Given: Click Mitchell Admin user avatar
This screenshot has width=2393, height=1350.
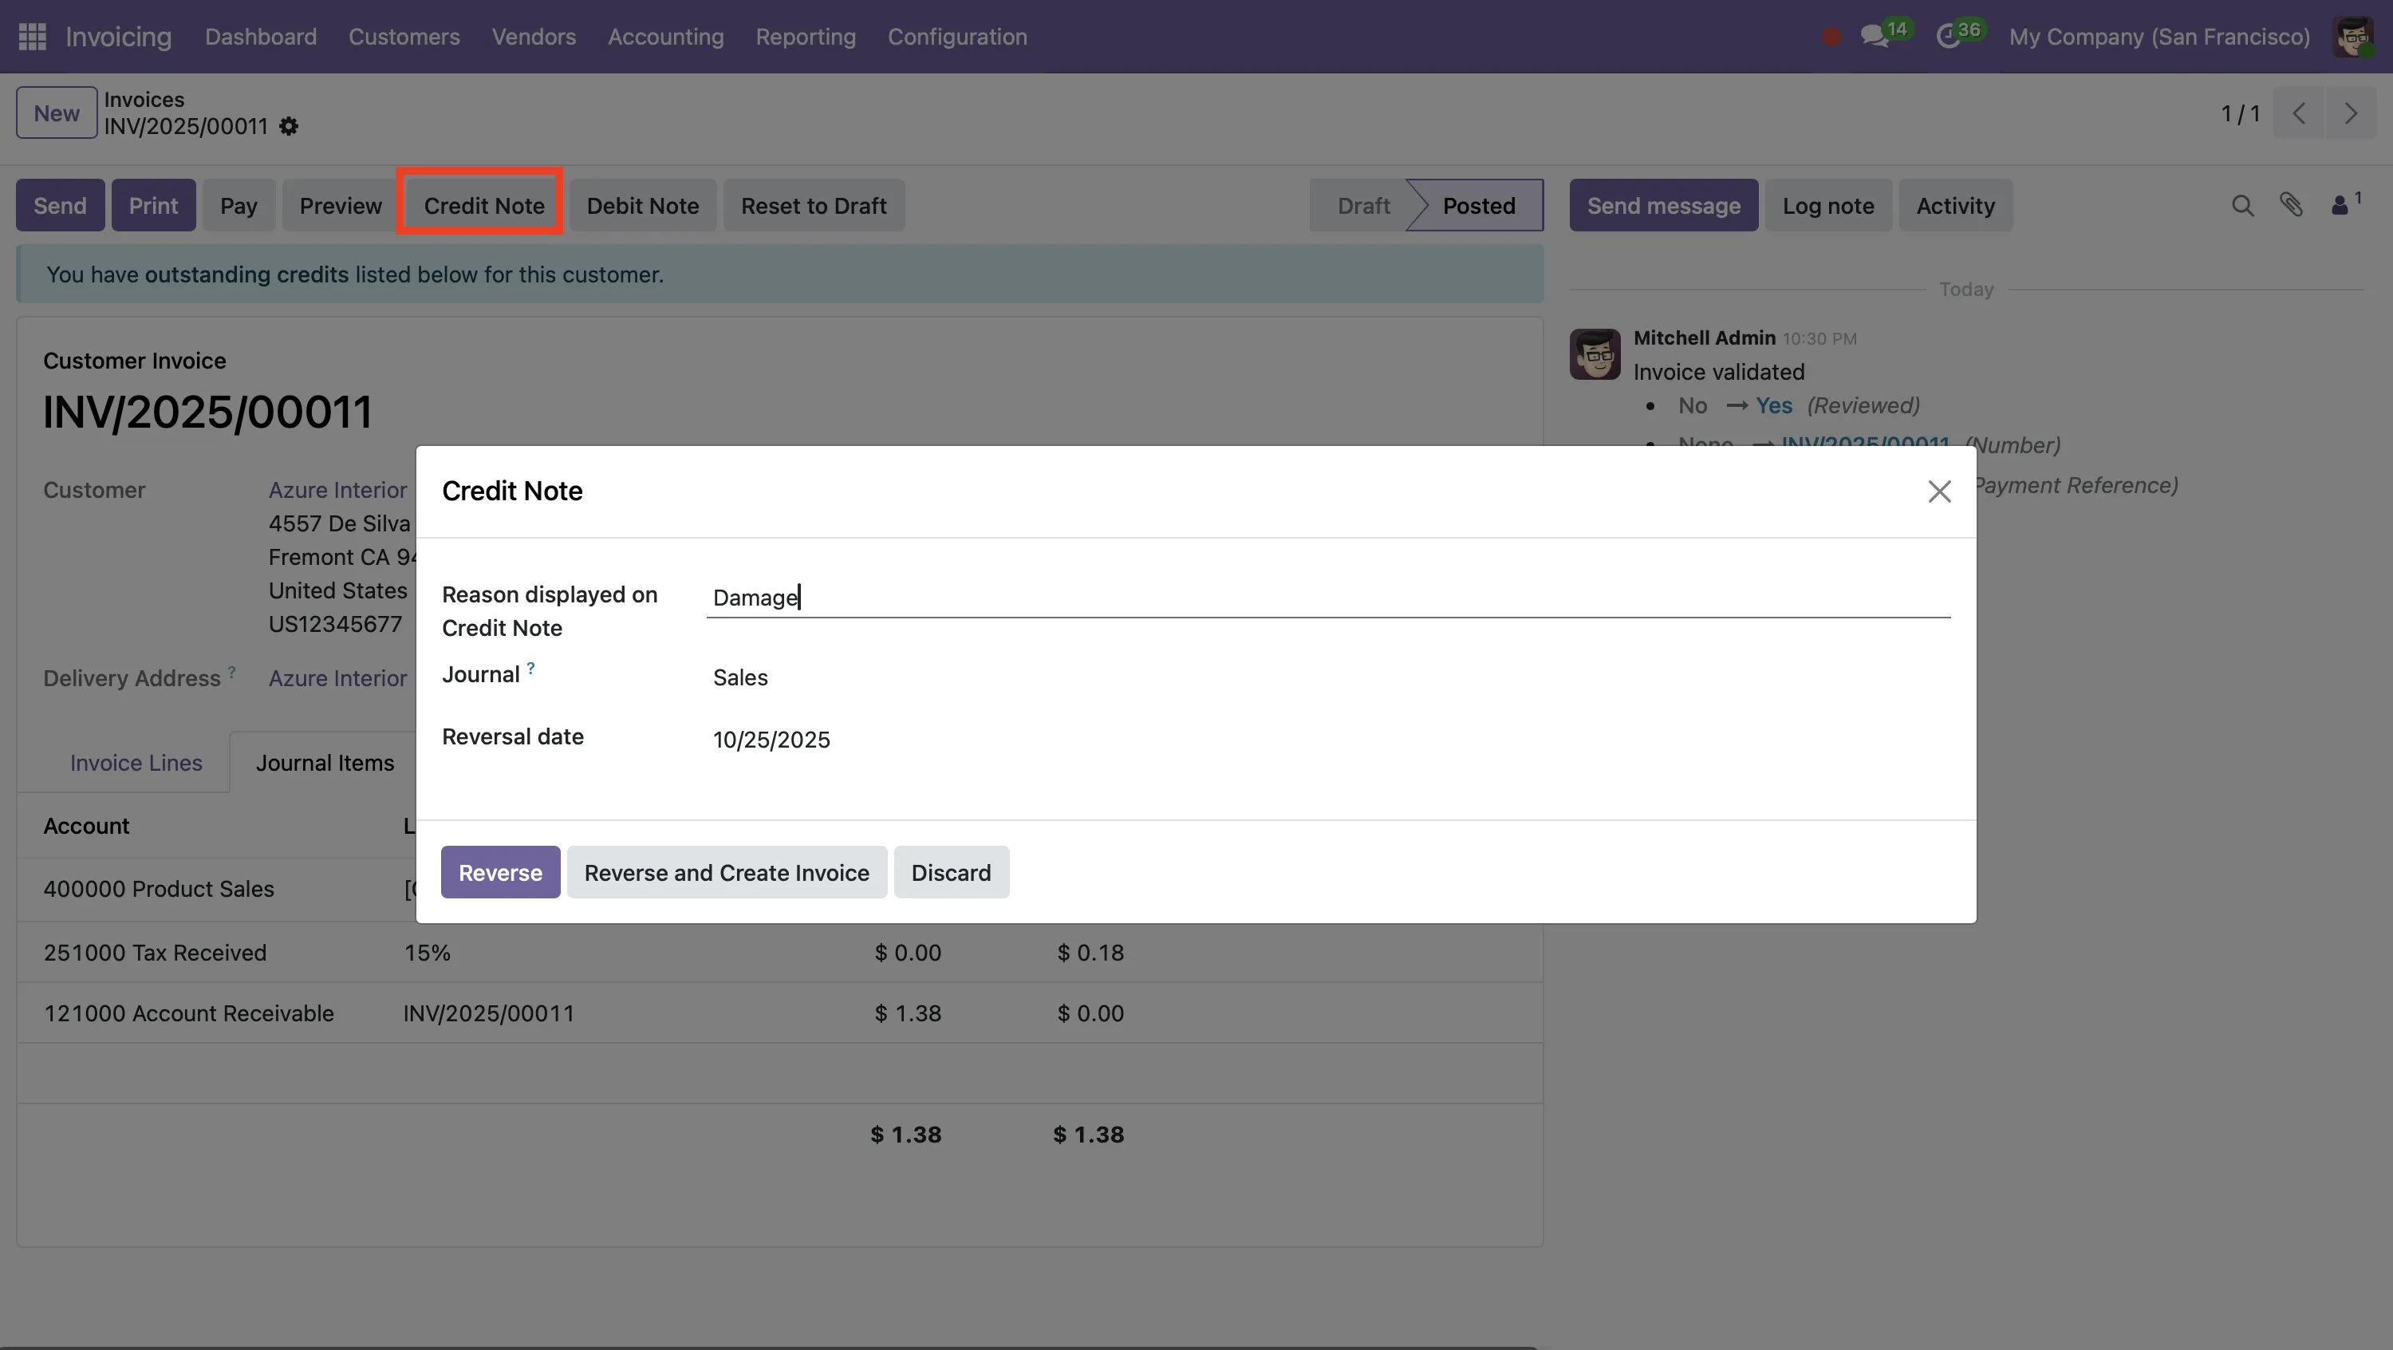Looking at the screenshot, I should (2352, 36).
